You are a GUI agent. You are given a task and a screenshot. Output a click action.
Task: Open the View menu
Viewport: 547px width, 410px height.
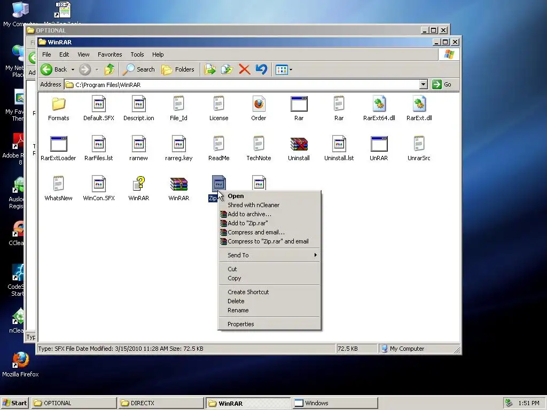(83, 54)
